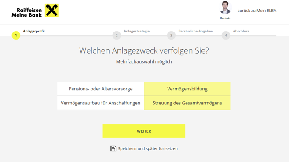Open the Anlegerprofil step label
Image resolution: width=289 pixels, height=162 pixels.
(34, 31)
